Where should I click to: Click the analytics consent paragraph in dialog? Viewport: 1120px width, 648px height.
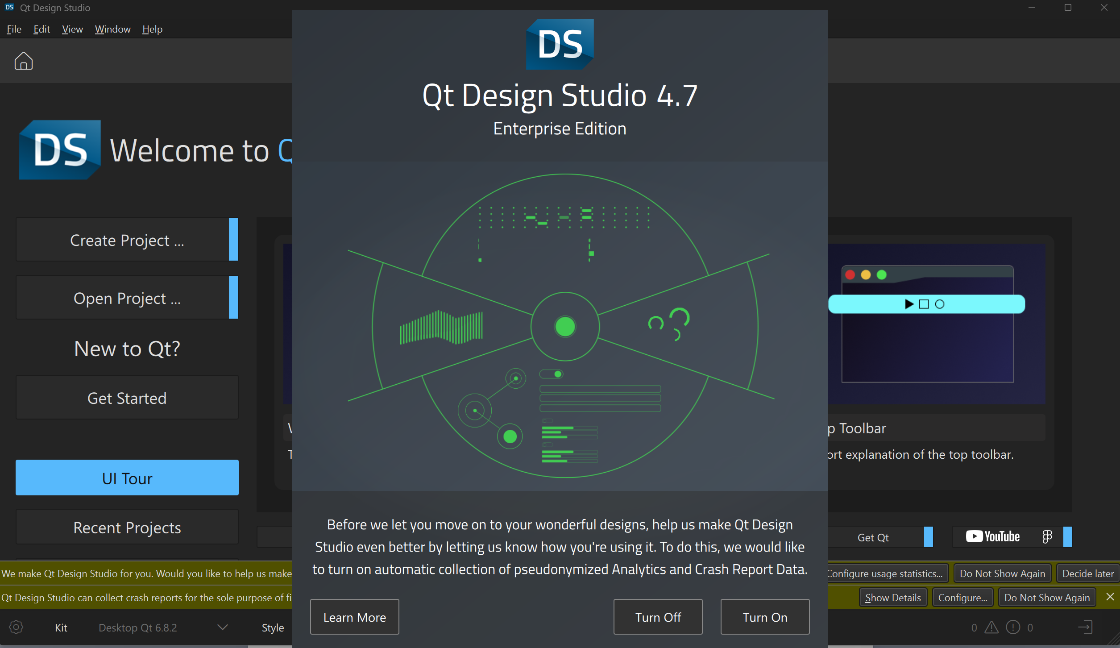[x=560, y=547]
